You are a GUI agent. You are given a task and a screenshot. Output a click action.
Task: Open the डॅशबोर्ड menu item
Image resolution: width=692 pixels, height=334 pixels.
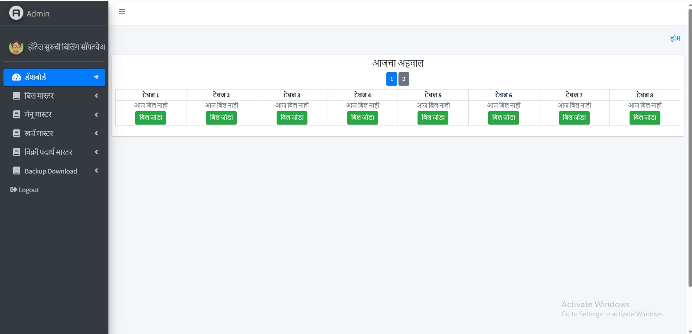54,77
